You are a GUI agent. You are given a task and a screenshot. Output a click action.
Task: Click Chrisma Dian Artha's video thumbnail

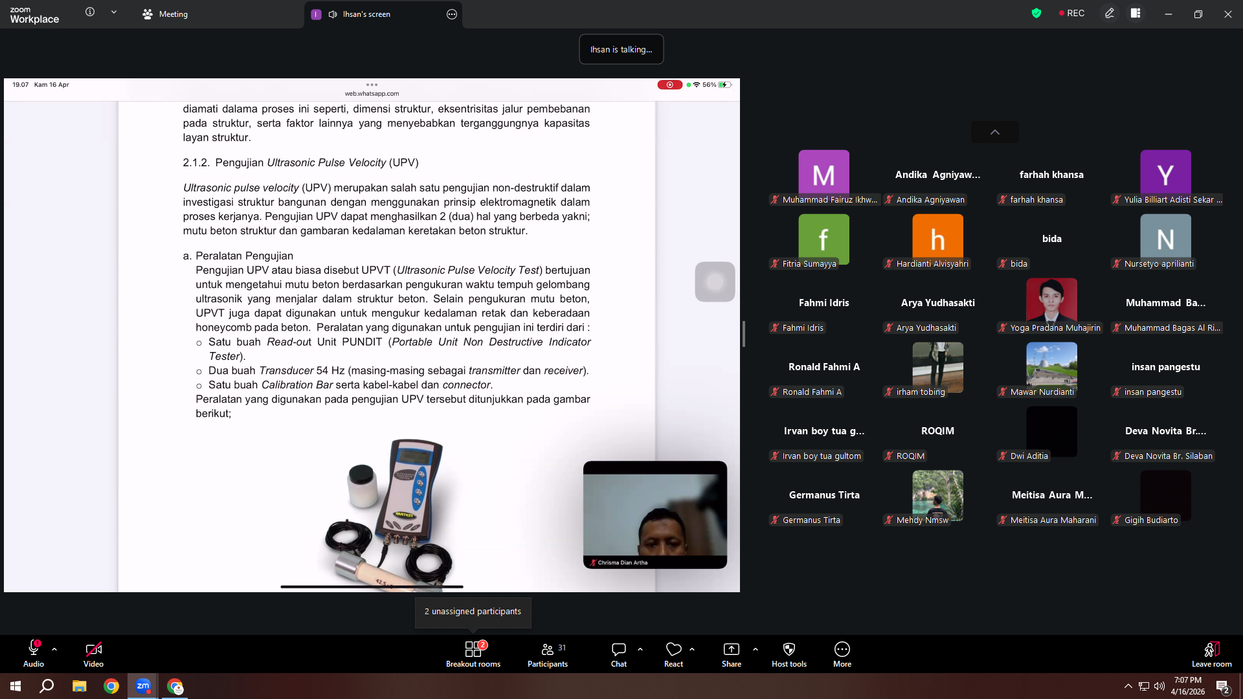pyautogui.click(x=655, y=515)
